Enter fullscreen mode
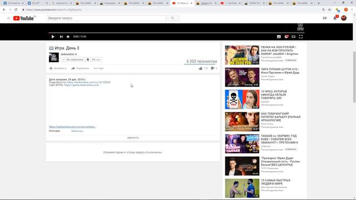 301,37
